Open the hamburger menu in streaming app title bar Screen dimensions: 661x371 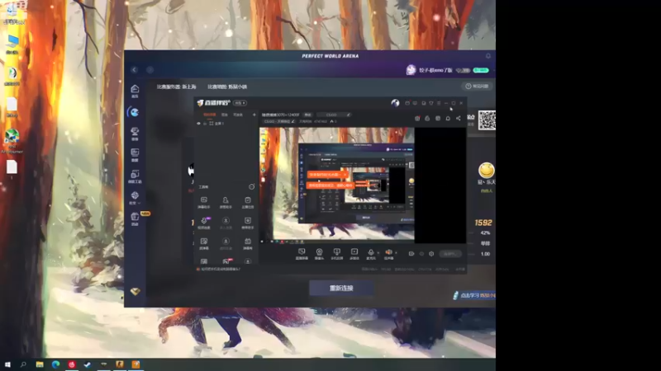tap(439, 103)
